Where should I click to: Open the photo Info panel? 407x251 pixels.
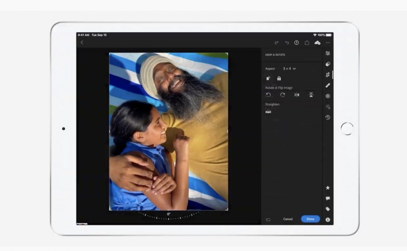tap(328, 219)
